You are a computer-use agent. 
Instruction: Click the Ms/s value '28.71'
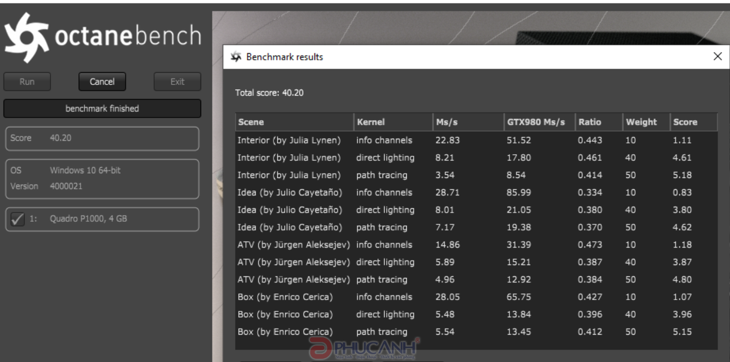[x=447, y=193]
